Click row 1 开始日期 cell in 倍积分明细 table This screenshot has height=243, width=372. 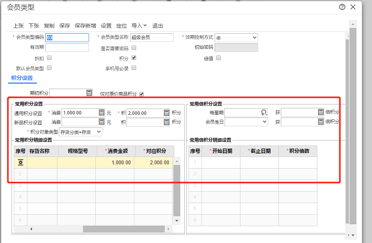pyautogui.click(x=221, y=162)
